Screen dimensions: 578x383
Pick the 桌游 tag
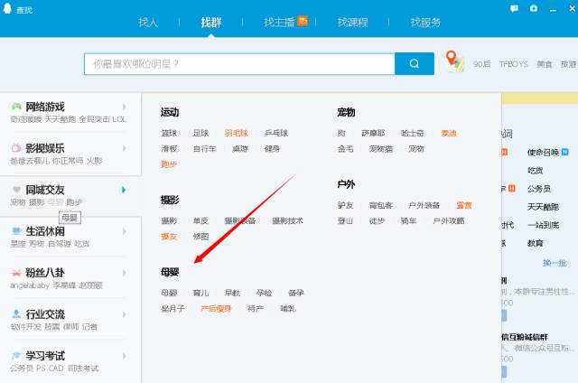tap(240, 148)
